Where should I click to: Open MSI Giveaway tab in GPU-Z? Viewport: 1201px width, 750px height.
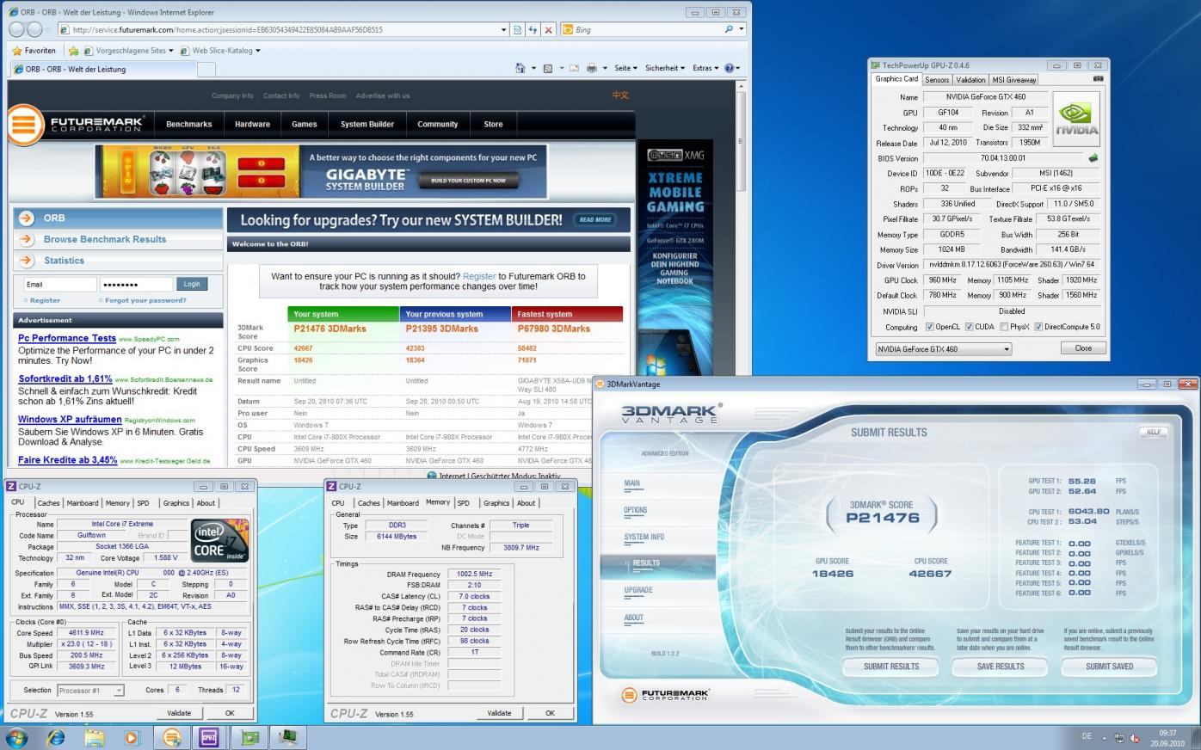pos(1014,79)
